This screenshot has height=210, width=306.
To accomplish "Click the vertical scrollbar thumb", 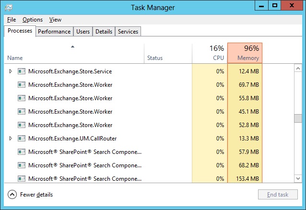I will click(298, 118).
